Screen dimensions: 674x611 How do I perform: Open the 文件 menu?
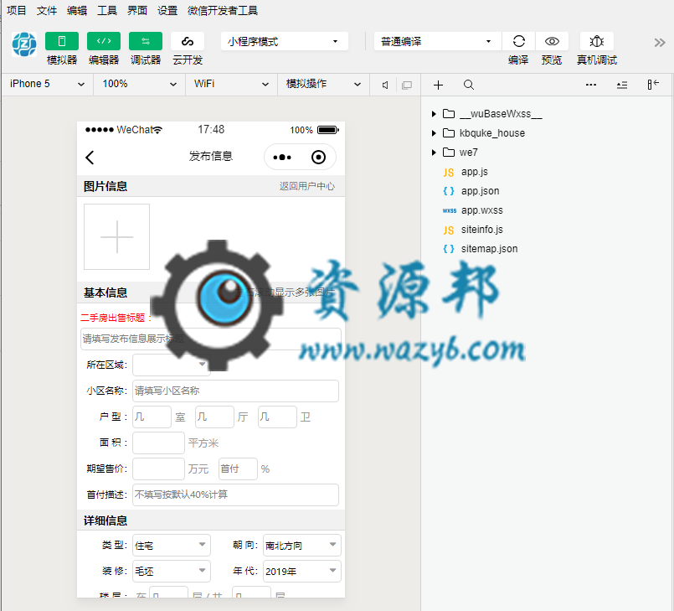click(47, 10)
